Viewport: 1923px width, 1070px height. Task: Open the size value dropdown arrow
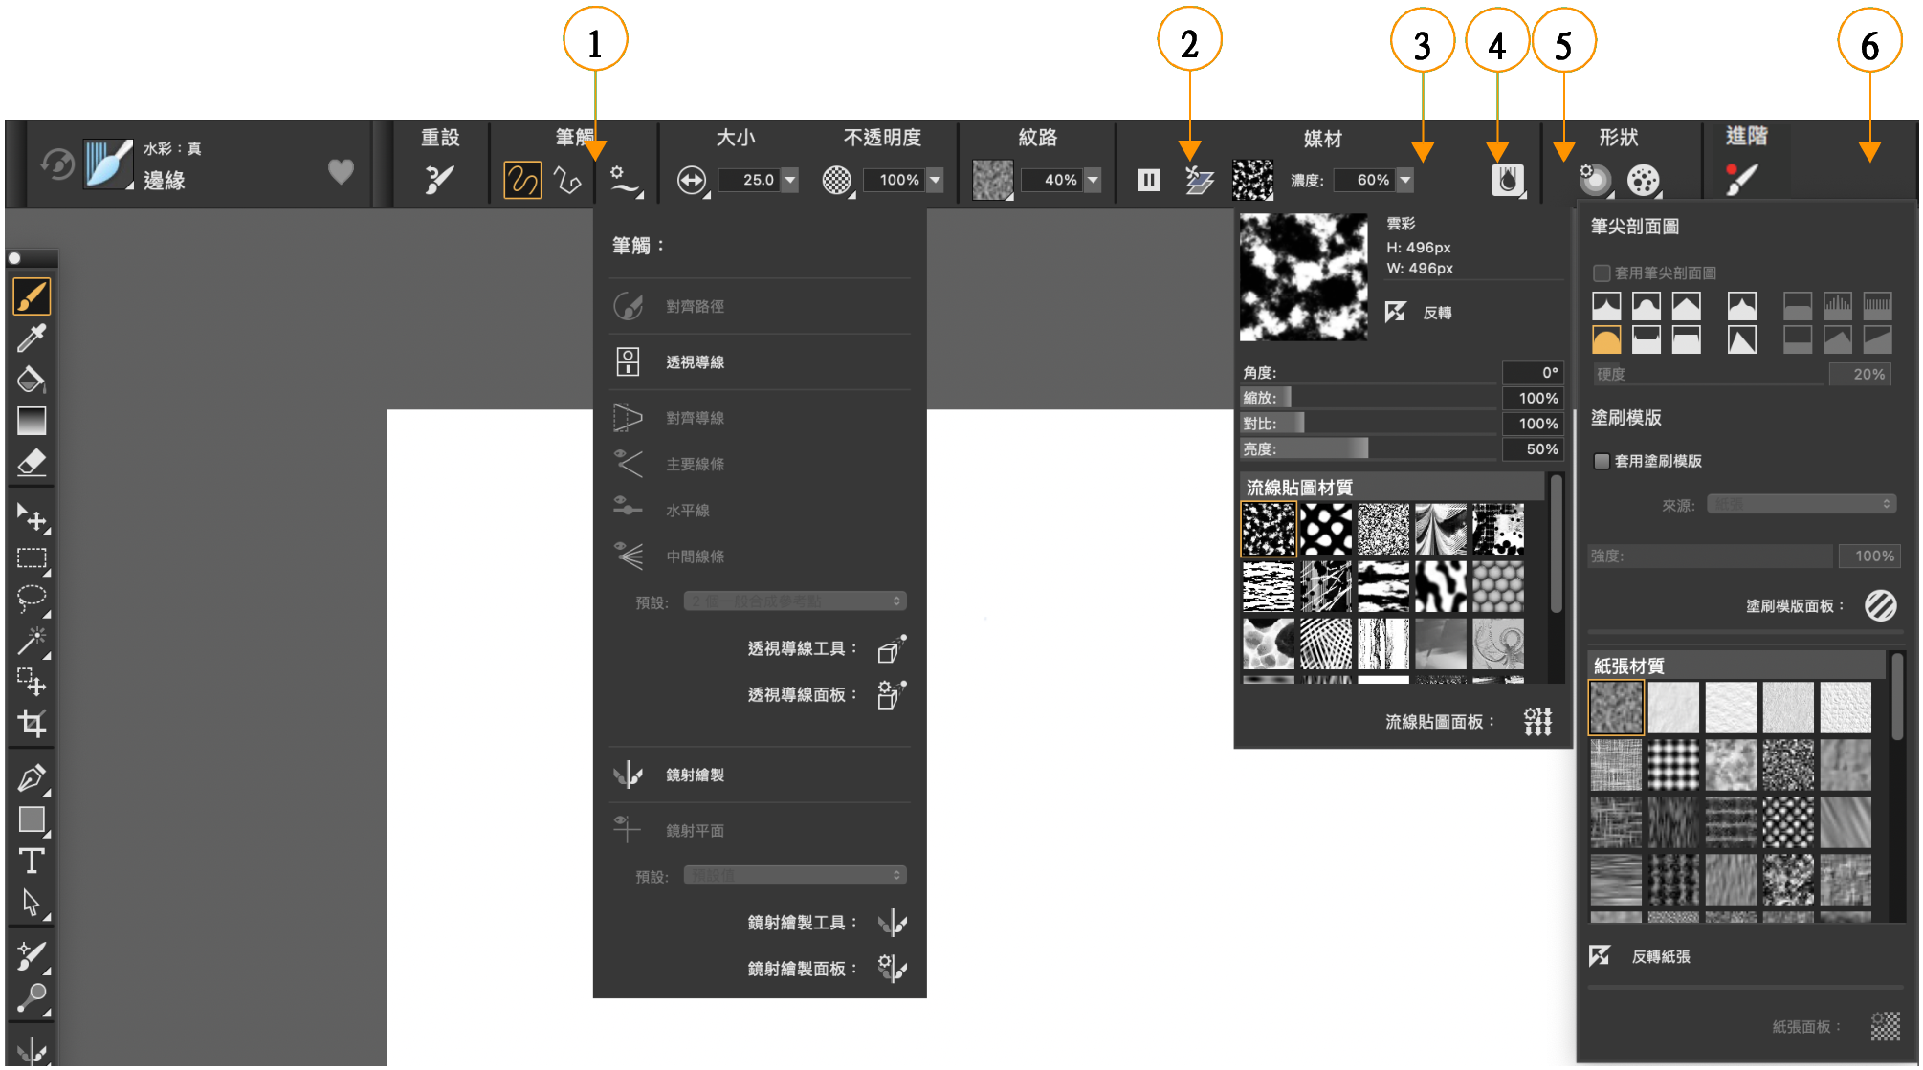coord(790,180)
